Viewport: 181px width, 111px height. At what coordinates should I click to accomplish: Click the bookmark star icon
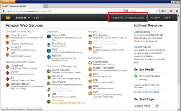pyautogui.click(x=115, y=11)
